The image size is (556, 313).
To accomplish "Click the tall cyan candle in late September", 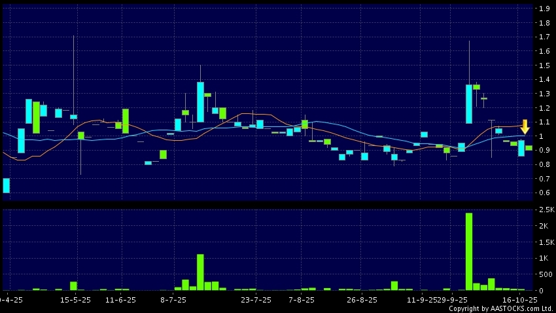I will tap(469, 103).
